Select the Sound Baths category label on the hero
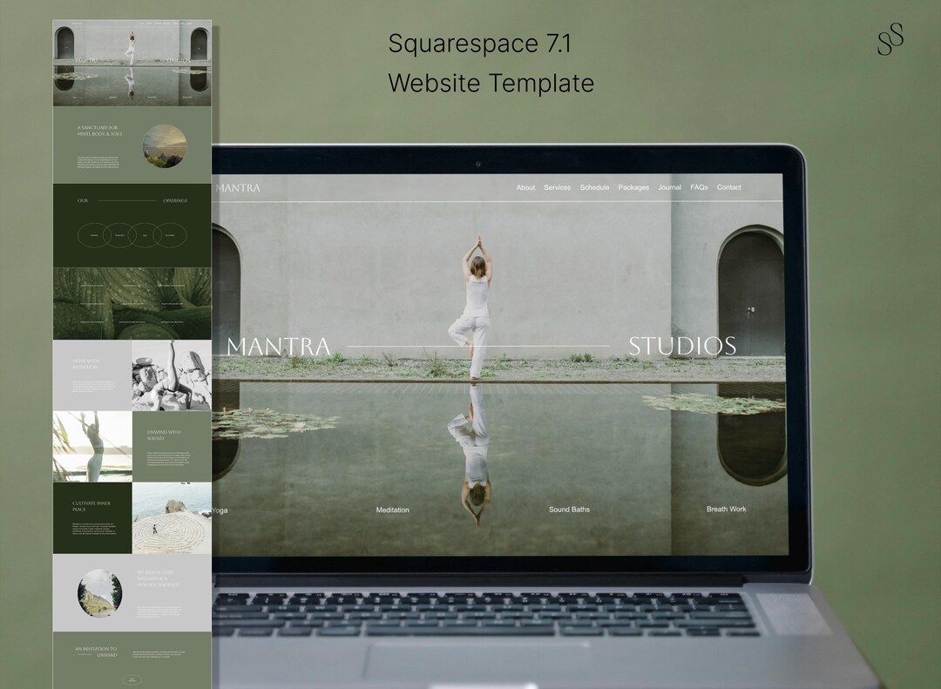The image size is (941, 689). point(567,510)
